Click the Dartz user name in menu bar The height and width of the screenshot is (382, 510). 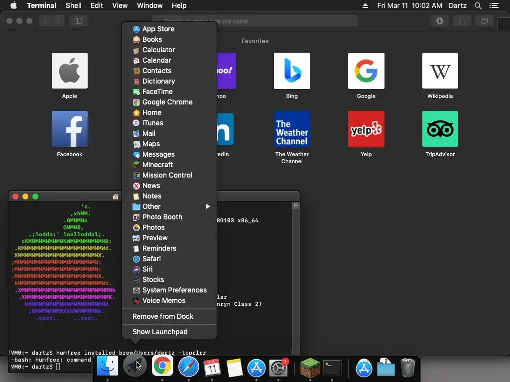tap(458, 5)
